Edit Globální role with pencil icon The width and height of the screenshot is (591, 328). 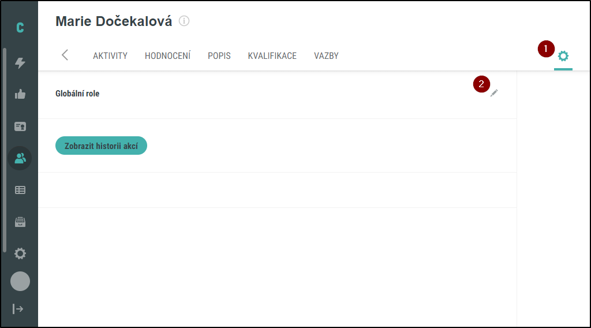click(x=494, y=93)
